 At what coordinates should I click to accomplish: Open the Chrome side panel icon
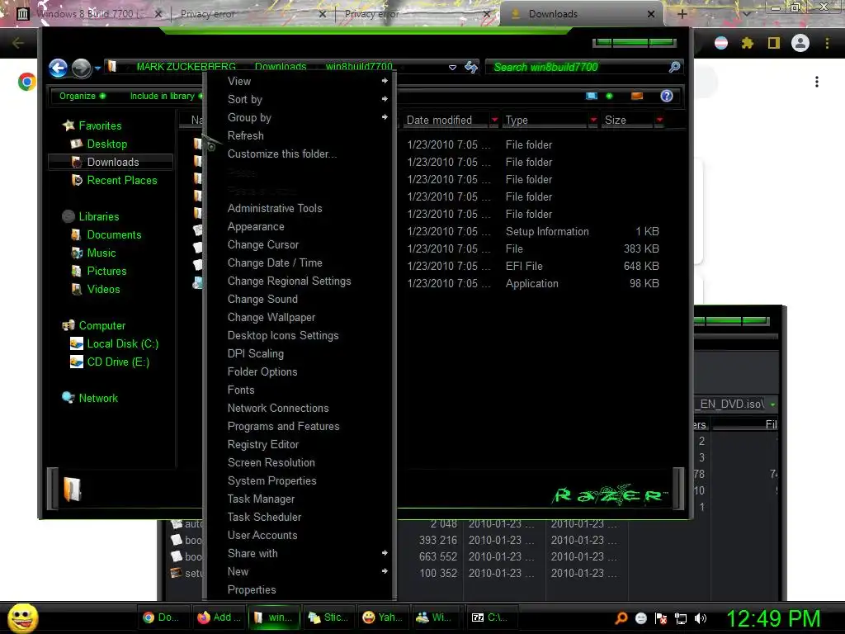click(x=774, y=43)
